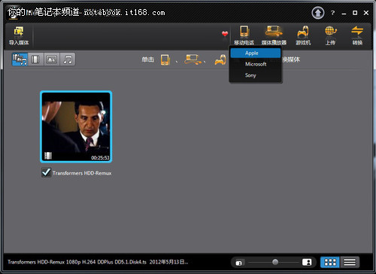Filter library to photos only
The width and height of the screenshot is (376, 274).
(x=52, y=59)
